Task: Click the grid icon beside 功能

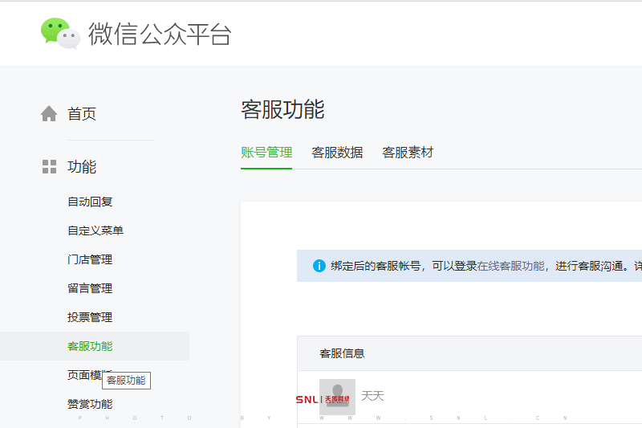Action: [49, 167]
